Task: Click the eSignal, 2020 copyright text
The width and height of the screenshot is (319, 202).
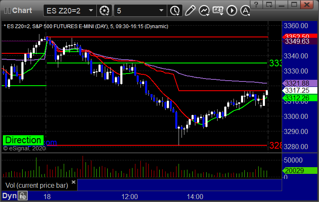Action: (x=24, y=148)
